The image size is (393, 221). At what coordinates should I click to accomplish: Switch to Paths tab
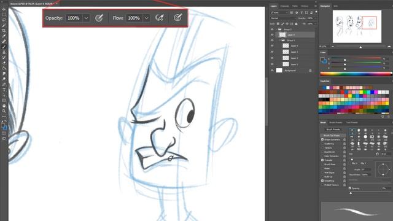[295, 6]
